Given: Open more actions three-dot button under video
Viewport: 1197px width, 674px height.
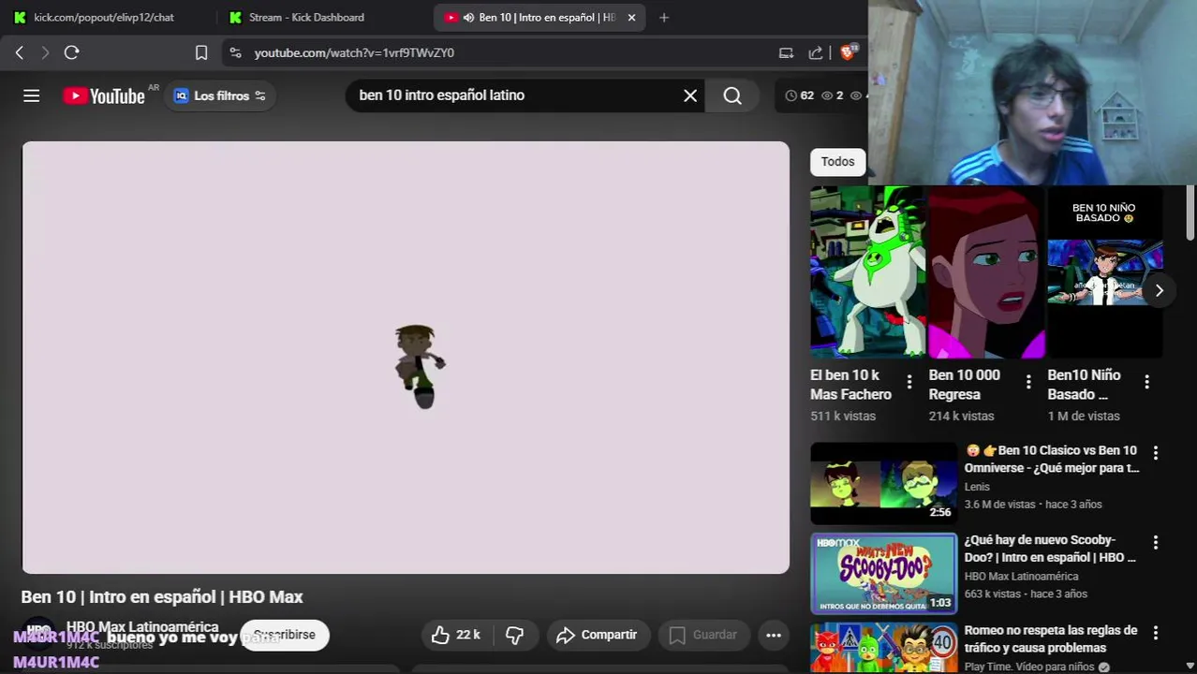Looking at the screenshot, I should pyautogui.click(x=774, y=635).
